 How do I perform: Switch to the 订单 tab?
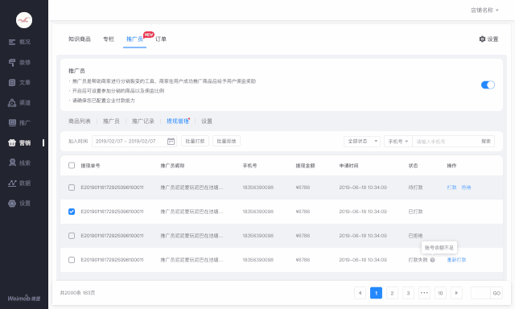[161, 39]
